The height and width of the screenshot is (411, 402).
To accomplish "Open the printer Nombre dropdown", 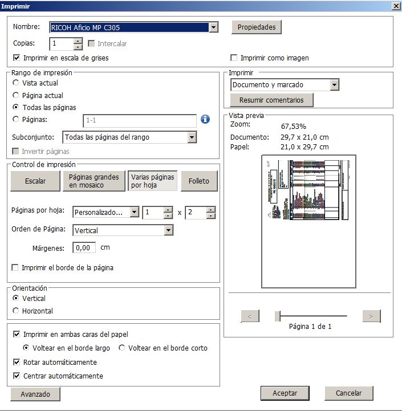I will pos(213,27).
